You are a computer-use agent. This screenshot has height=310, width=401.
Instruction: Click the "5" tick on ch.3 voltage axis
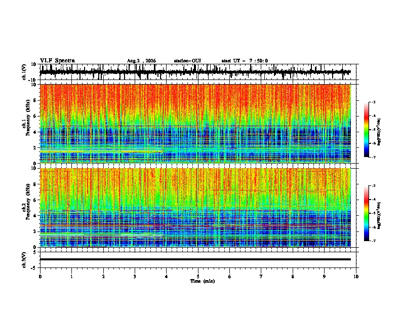(35, 252)
